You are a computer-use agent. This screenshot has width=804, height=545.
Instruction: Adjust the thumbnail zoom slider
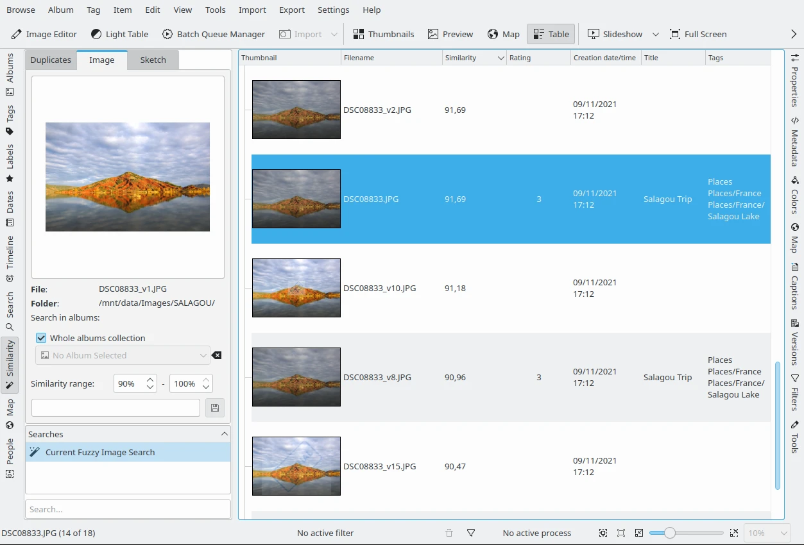[670, 533]
